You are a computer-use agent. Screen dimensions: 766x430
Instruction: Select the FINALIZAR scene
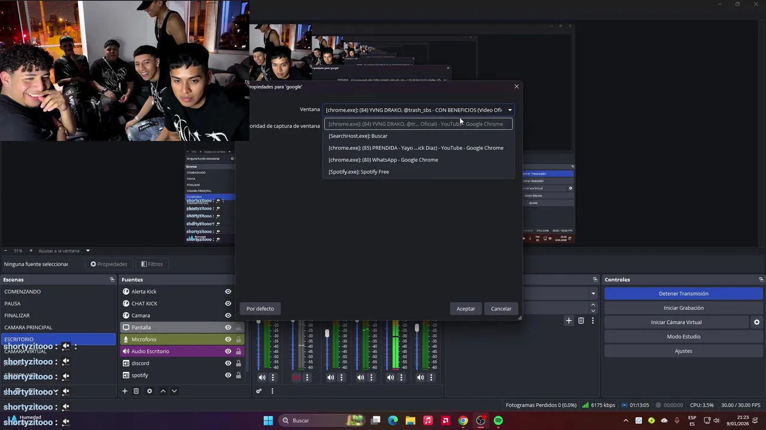point(58,315)
